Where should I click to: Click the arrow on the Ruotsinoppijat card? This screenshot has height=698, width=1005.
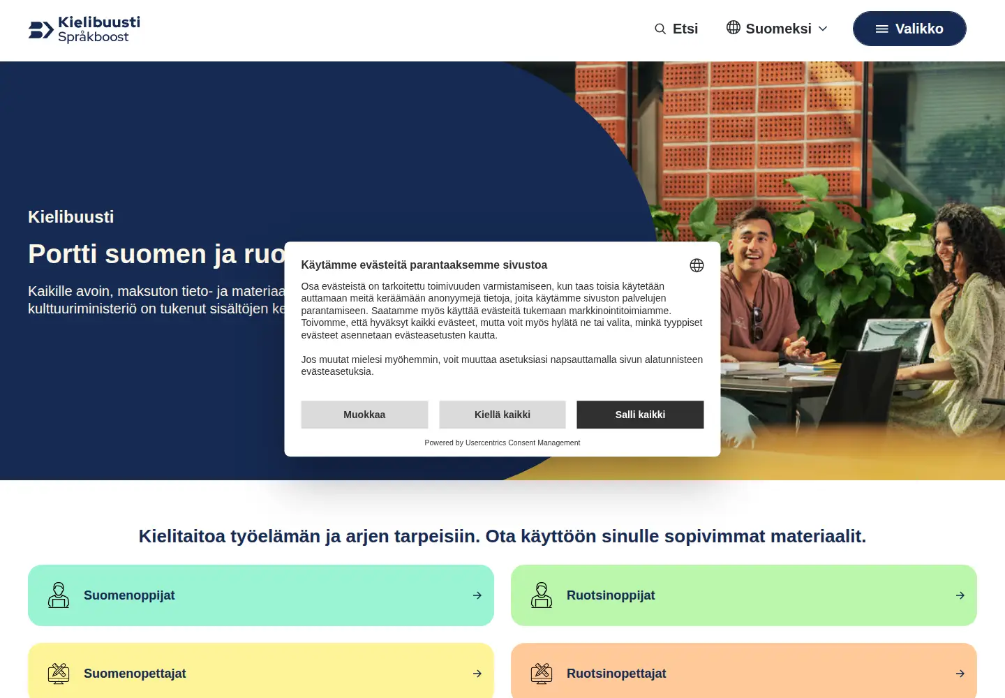(x=960, y=595)
